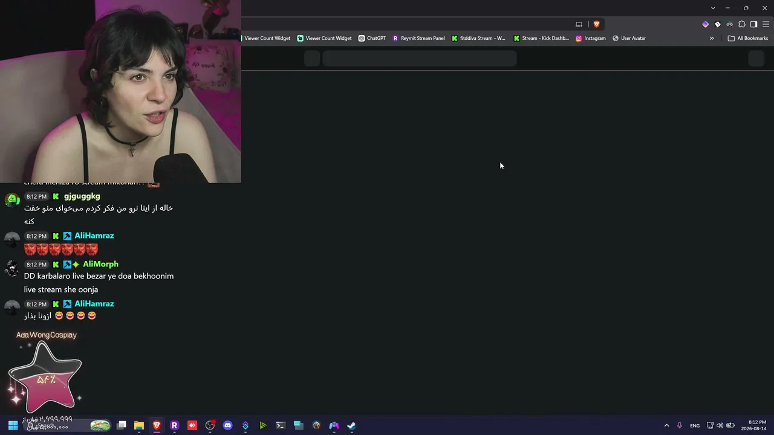Open the All Bookmarks folder

point(748,38)
